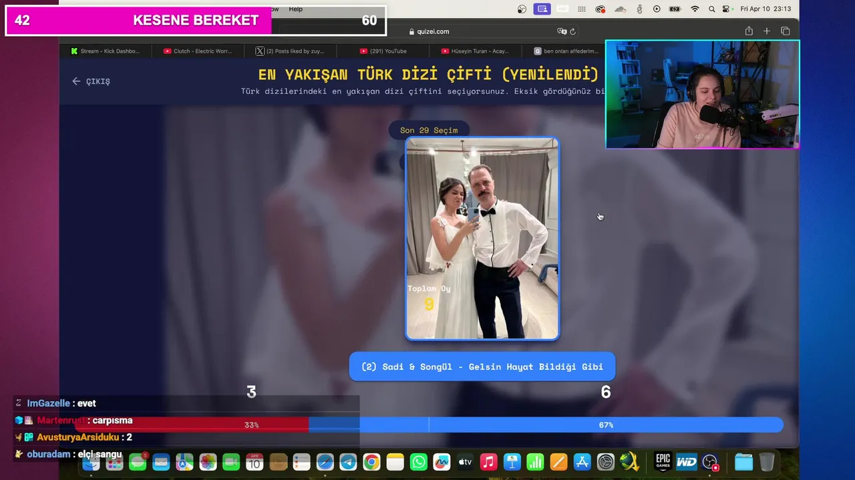
Task: Click the battery status icon
Action: tap(675, 9)
